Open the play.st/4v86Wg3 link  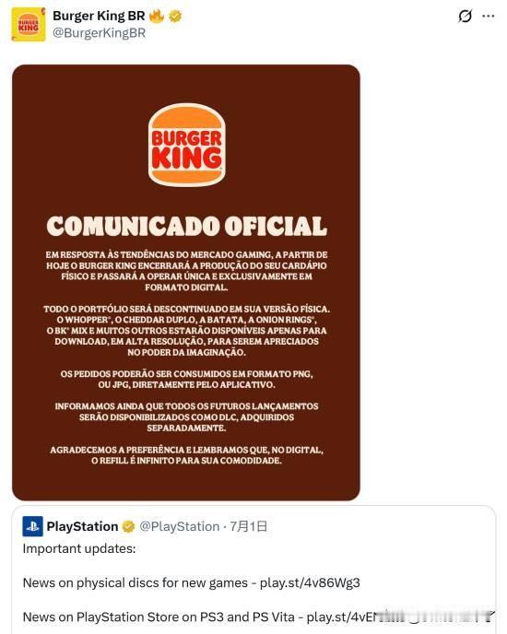click(310, 582)
